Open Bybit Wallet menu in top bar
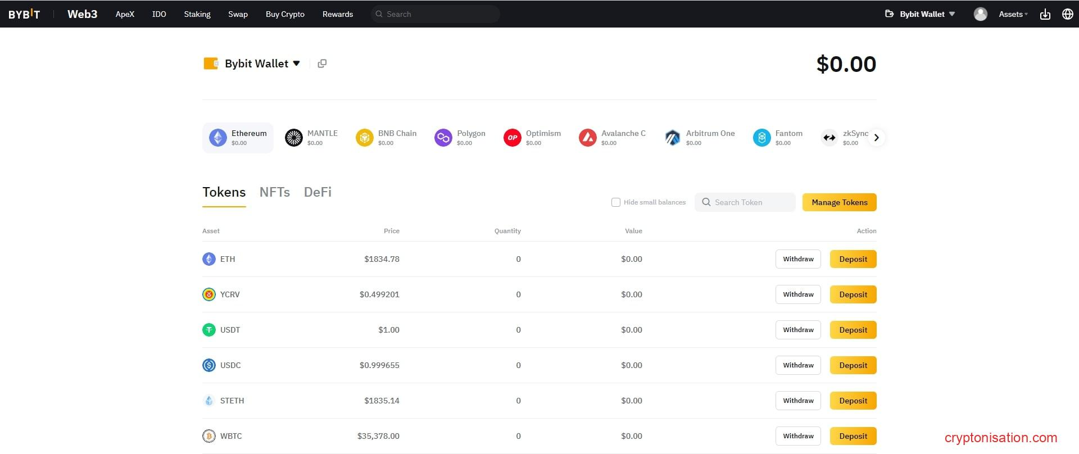 pyautogui.click(x=921, y=14)
